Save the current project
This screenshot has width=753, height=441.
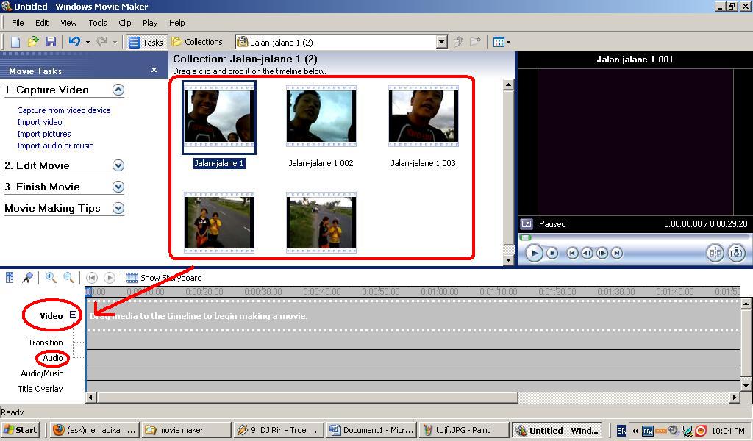51,42
